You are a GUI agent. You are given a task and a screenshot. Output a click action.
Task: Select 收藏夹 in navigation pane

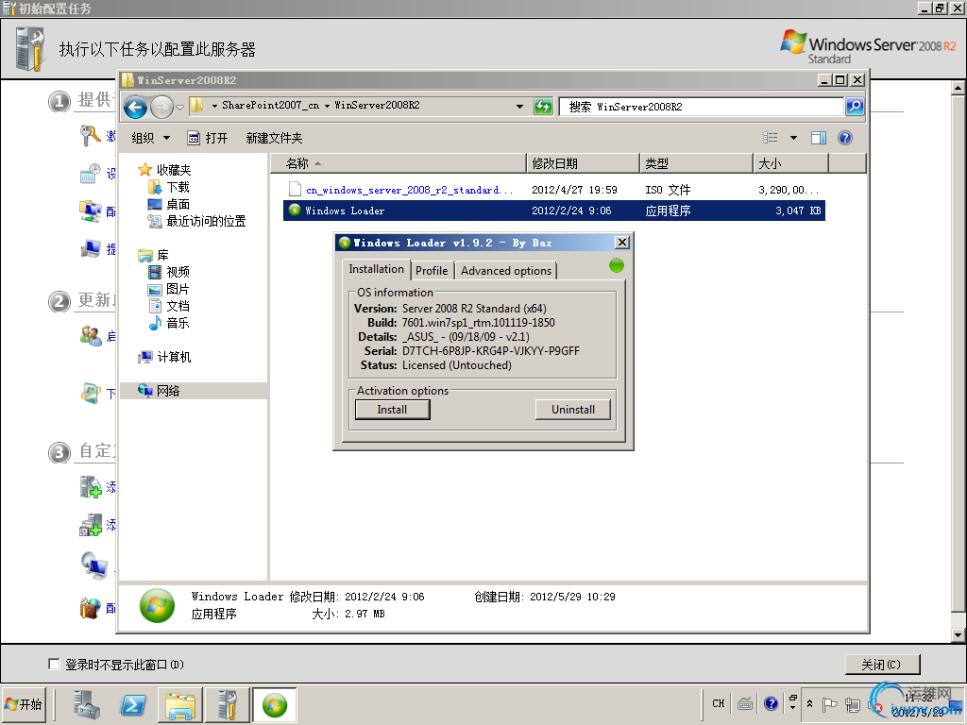pos(164,170)
